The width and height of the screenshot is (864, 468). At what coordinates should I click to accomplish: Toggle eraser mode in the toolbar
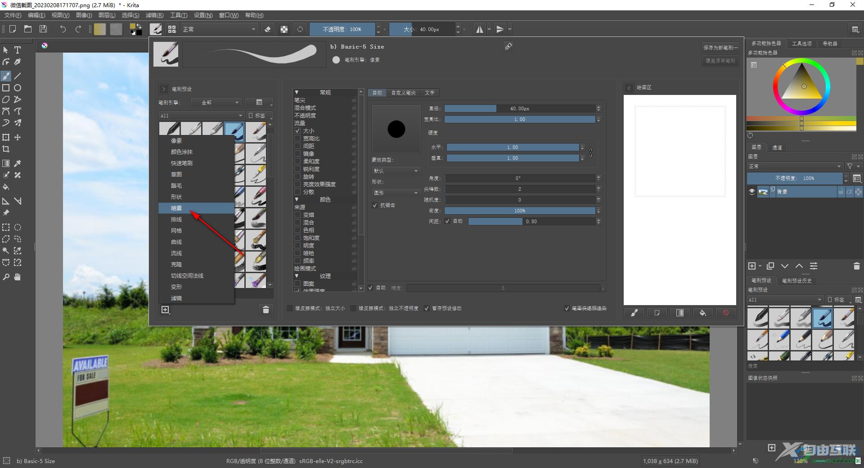pyautogui.click(x=268, y=29)
